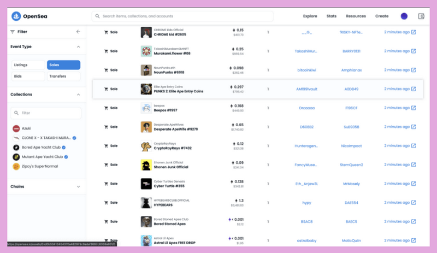This screenshot has width=437, height=253.
Task: Click buyer MrMosely link
Action: point(351,184)
